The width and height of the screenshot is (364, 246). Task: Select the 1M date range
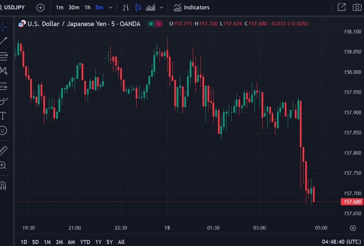pyautogui.click(x=47, y=242)
